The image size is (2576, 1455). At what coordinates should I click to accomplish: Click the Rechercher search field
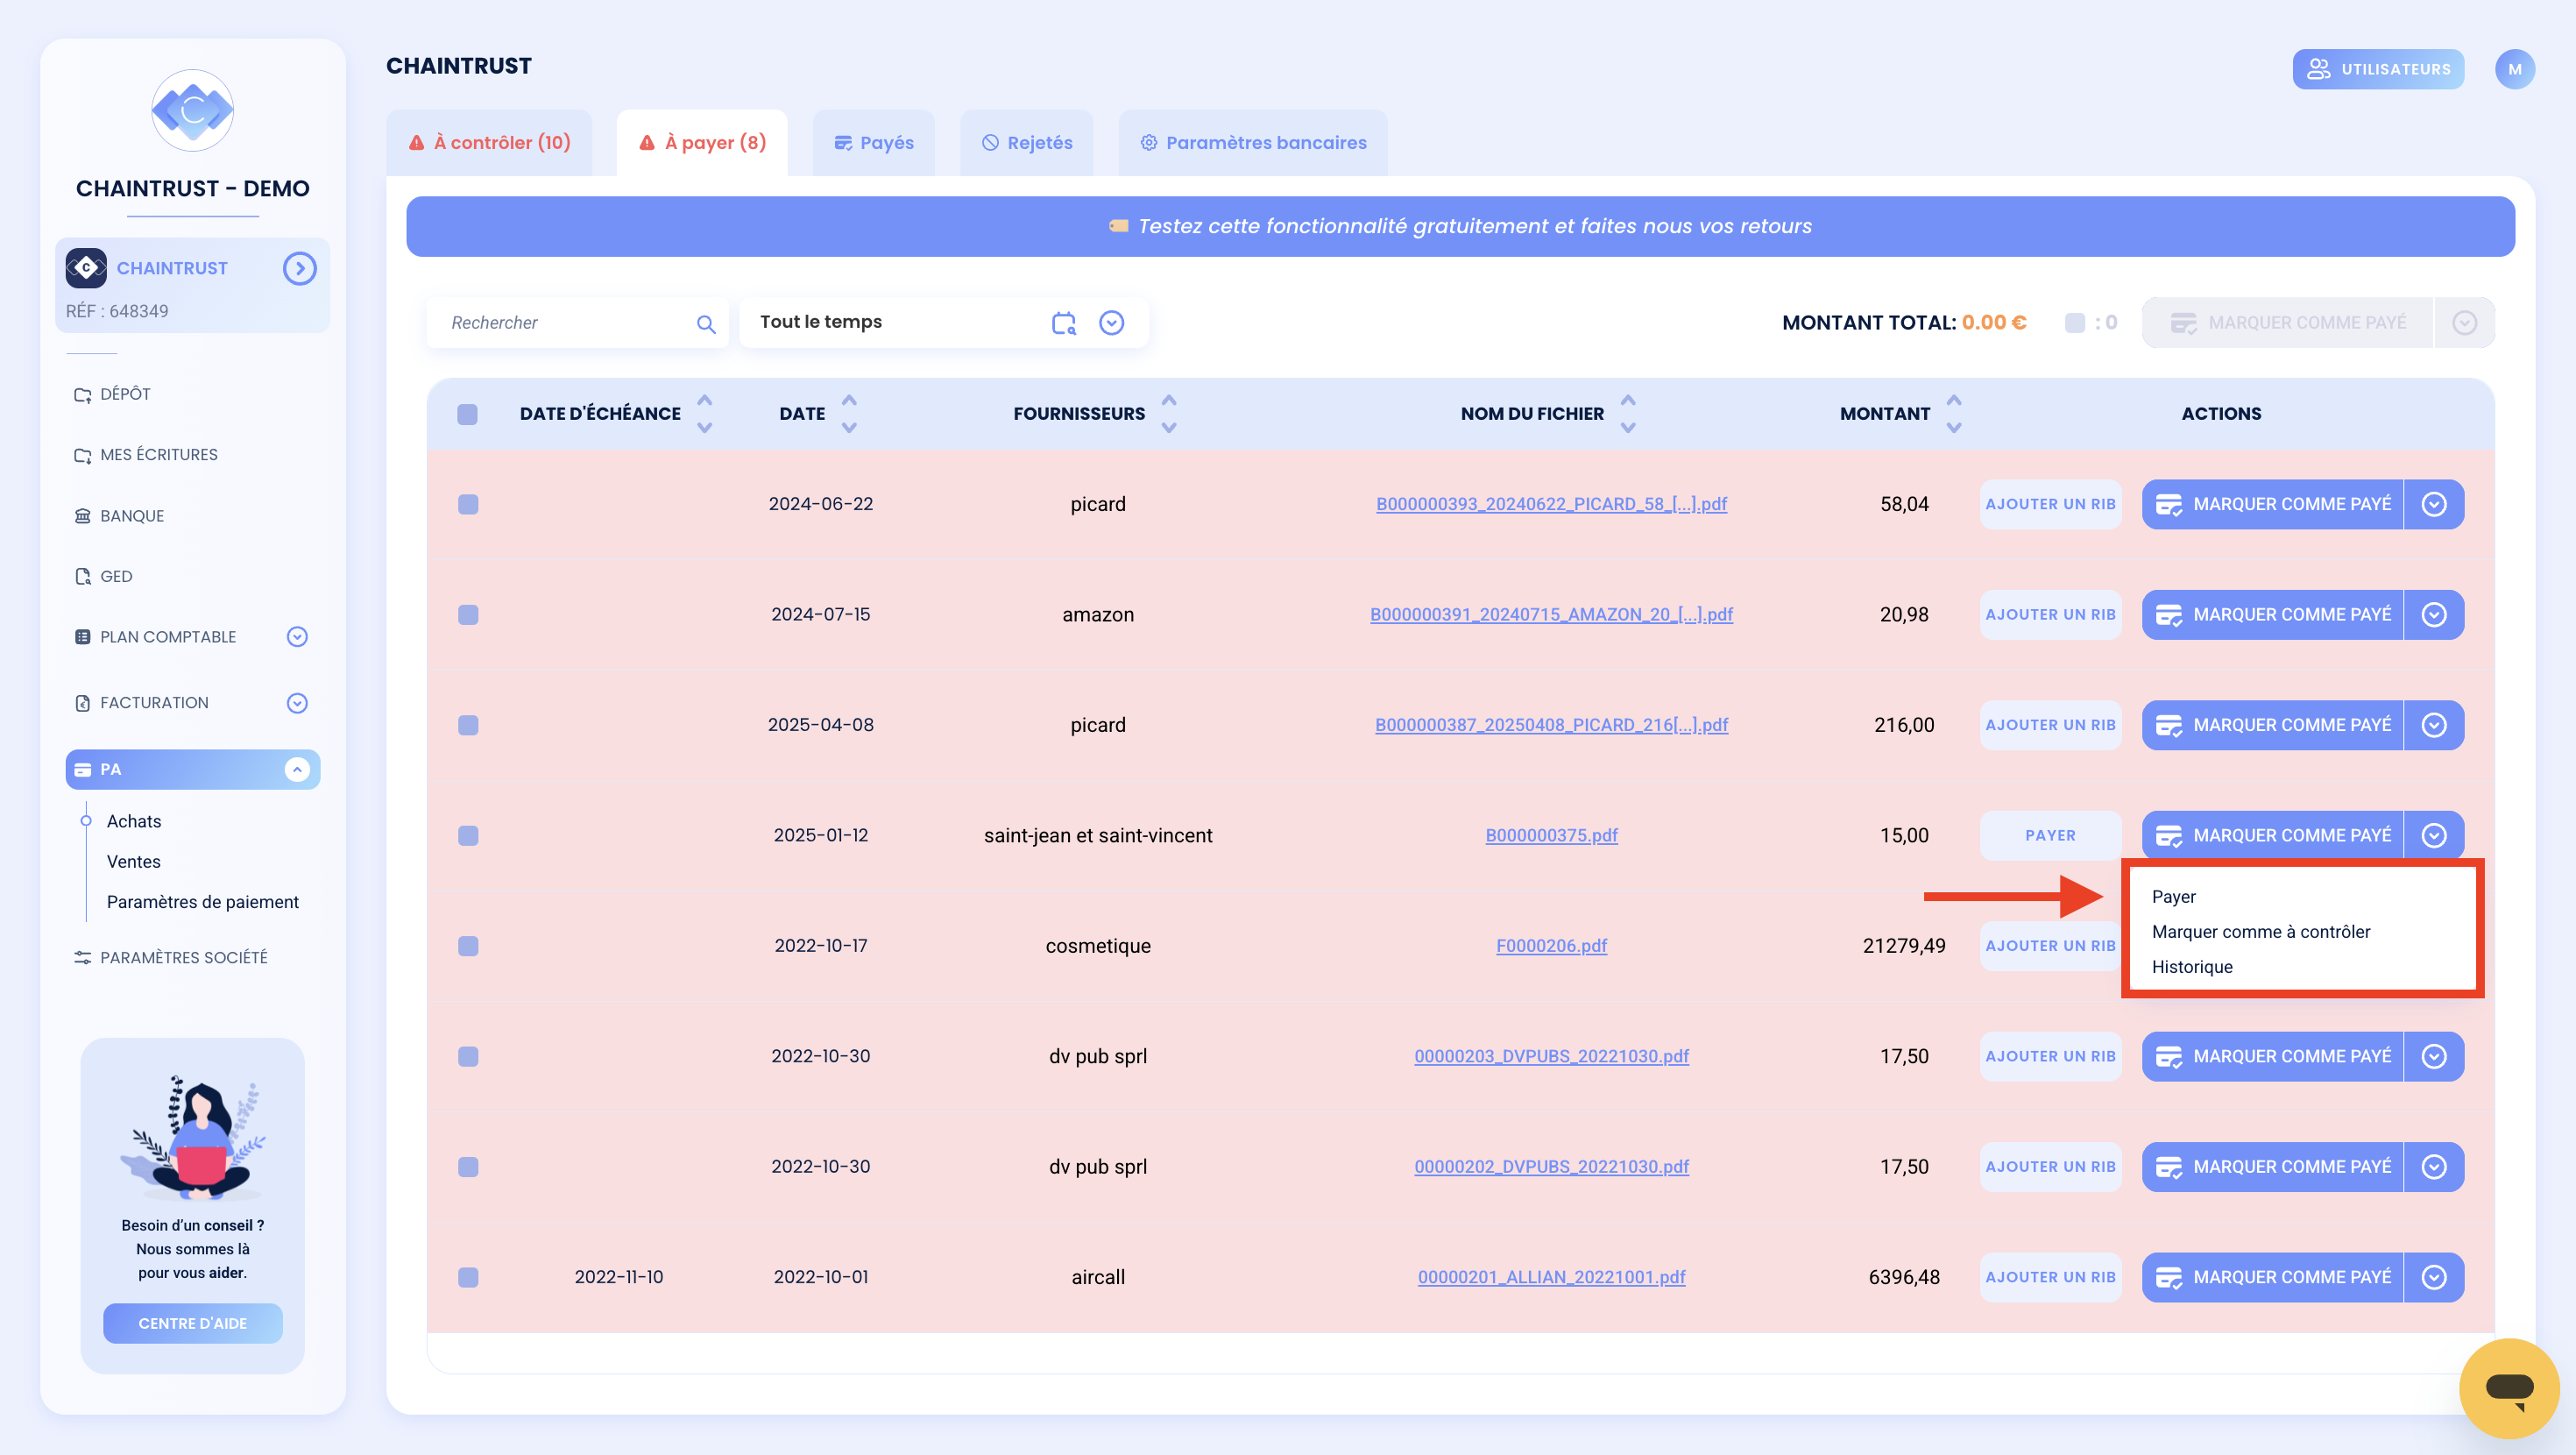tap(567, 323)
